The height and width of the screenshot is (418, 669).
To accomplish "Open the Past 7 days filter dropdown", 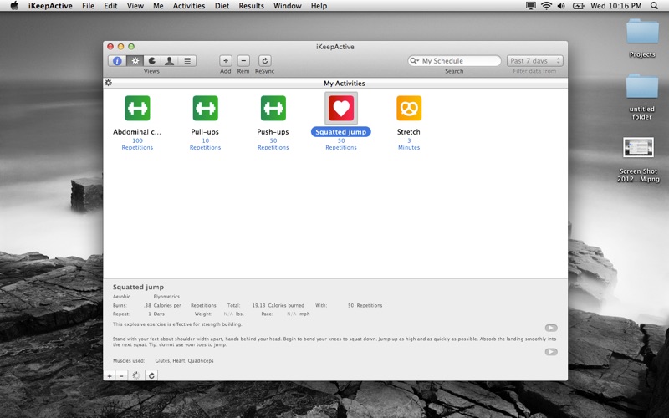I will pos(534,61).
